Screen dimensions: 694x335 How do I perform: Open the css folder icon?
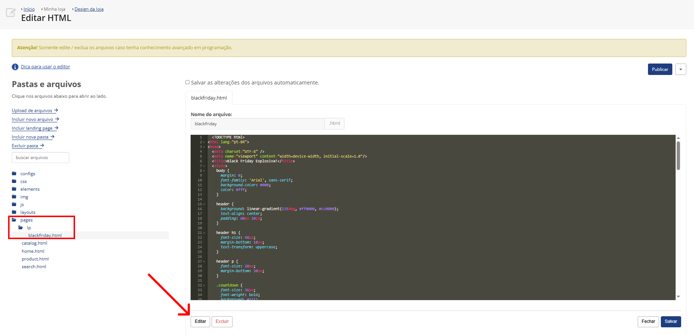pos(14,181)
